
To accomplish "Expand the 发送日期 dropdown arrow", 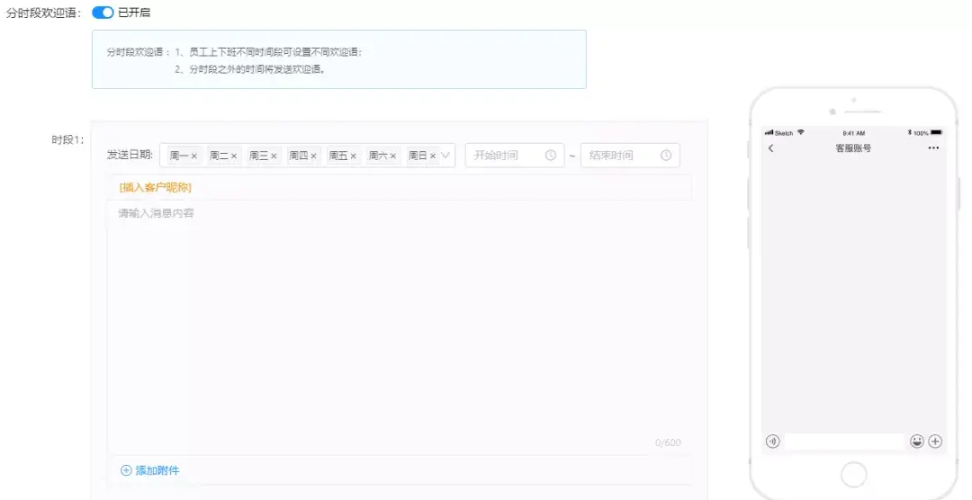I will pos(445,156).
